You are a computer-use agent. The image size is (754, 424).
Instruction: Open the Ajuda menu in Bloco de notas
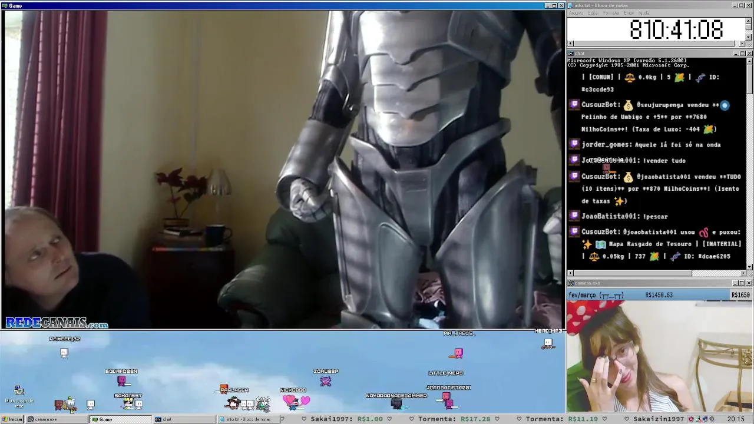pyautogui.click(x=644, y=13)
